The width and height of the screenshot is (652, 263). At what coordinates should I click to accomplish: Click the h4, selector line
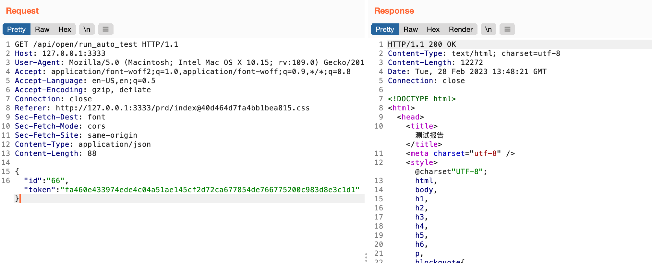[422, 226]
